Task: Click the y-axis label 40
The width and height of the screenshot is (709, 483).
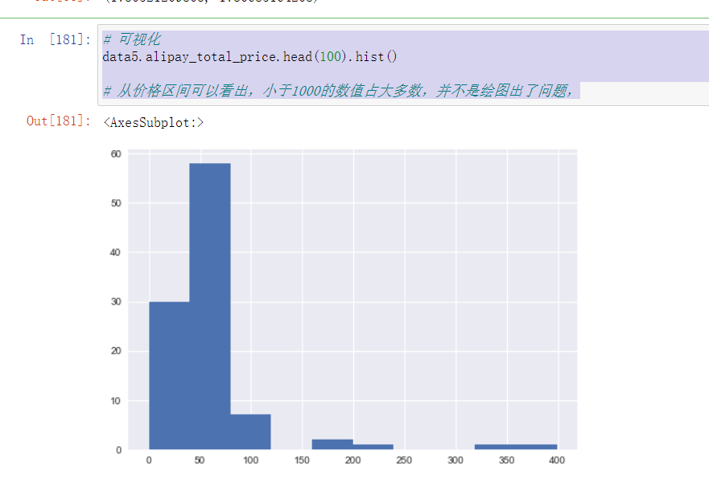Action: coord(116,252)
